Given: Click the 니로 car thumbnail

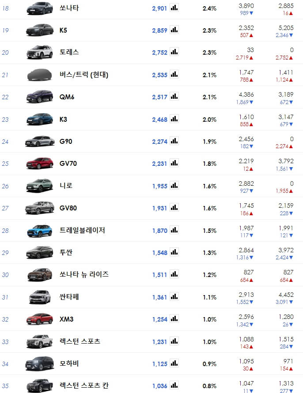Looking at the screenshot, I should tap(40, 186).
